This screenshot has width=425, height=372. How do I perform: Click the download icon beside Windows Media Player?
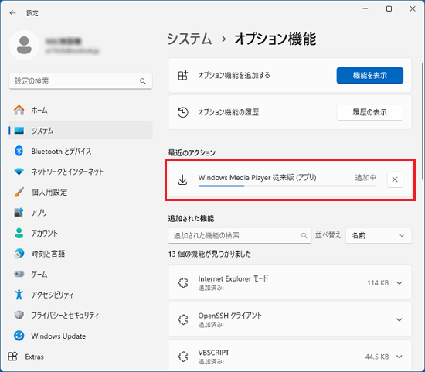click(x=182, y=179)
